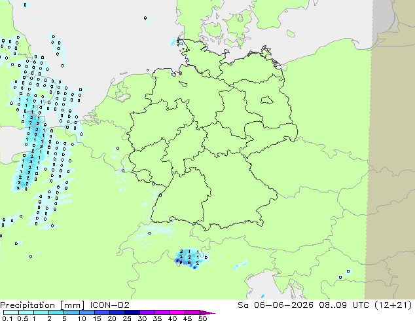Click the 35–40 mm legend color box
415x321 pixels.
(162, 312)
